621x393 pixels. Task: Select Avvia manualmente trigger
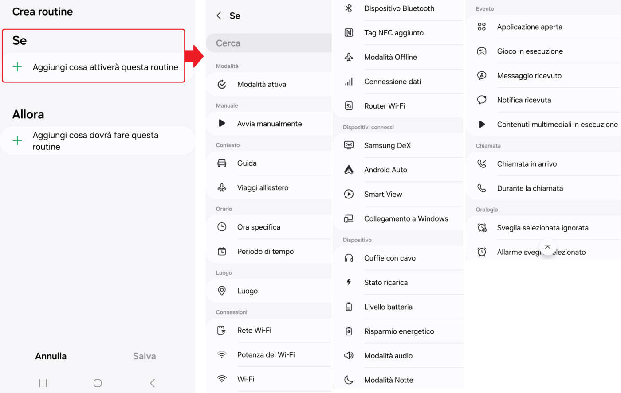269,124
